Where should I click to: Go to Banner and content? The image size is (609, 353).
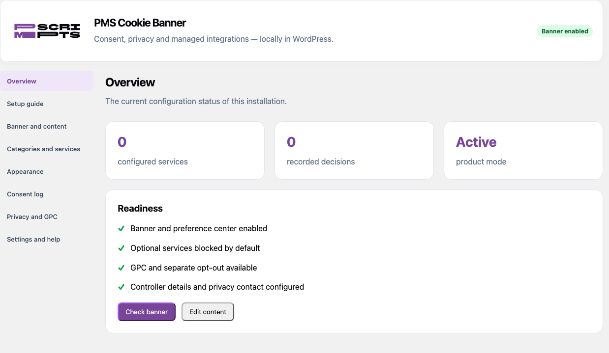[x=47, y=126]
